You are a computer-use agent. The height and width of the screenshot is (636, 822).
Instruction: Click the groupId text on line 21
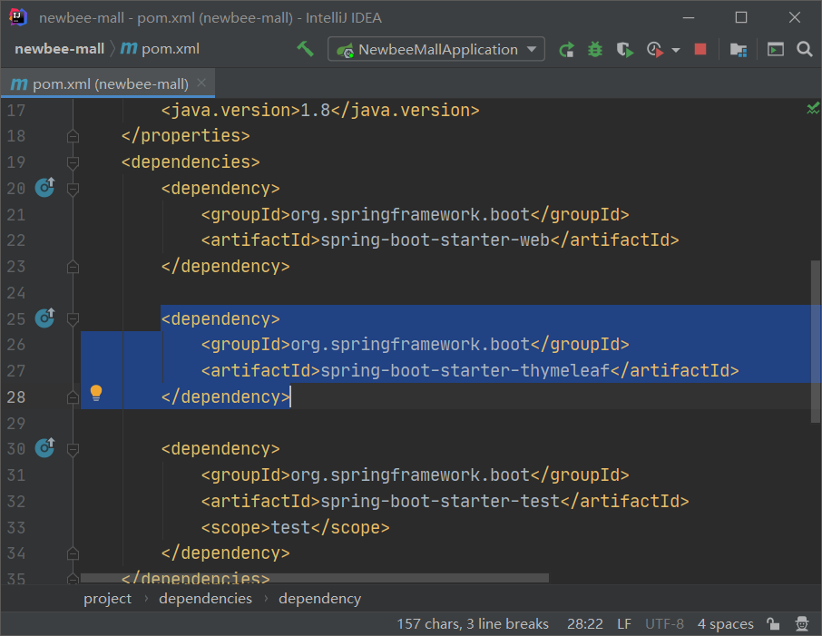416,214
